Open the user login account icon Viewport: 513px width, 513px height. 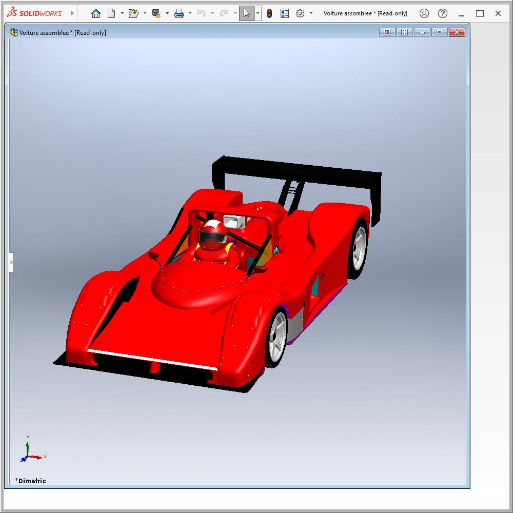click(x=424, y=14)
